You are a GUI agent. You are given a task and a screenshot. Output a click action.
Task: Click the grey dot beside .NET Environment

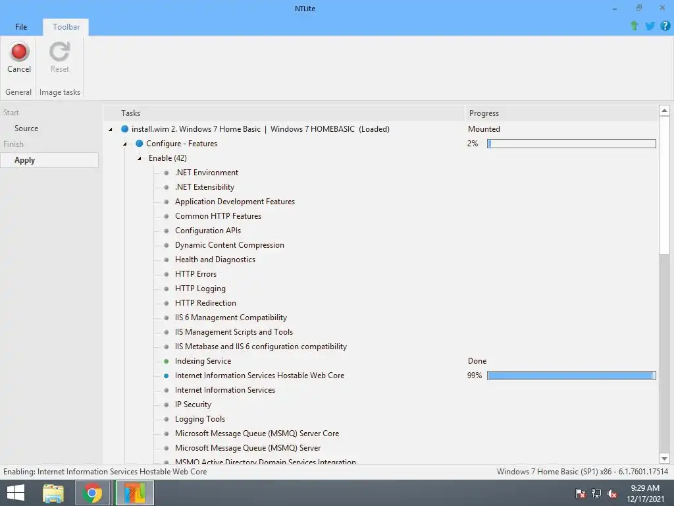(x=167, y=173)
